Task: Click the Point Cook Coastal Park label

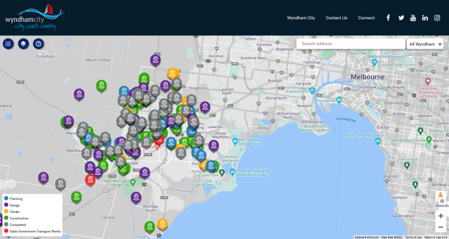Action: 203,183
